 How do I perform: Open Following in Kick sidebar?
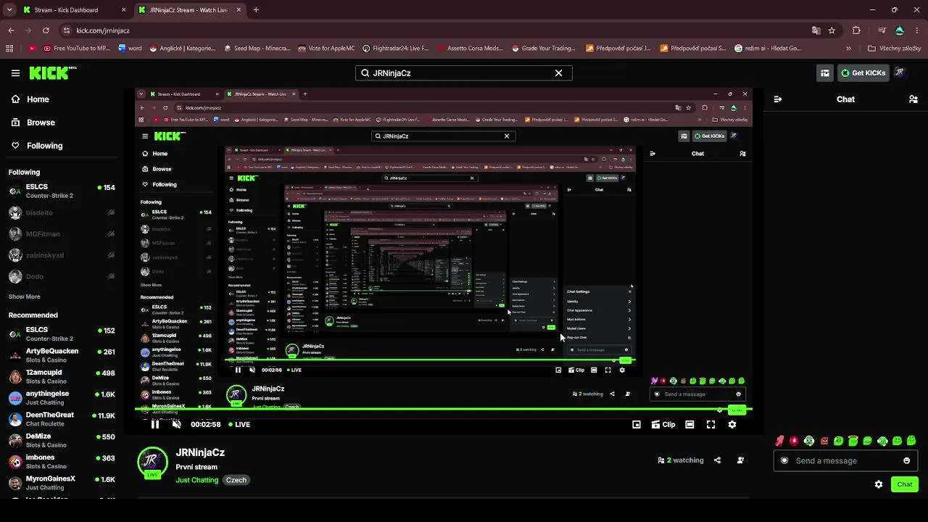click(38, 146)
